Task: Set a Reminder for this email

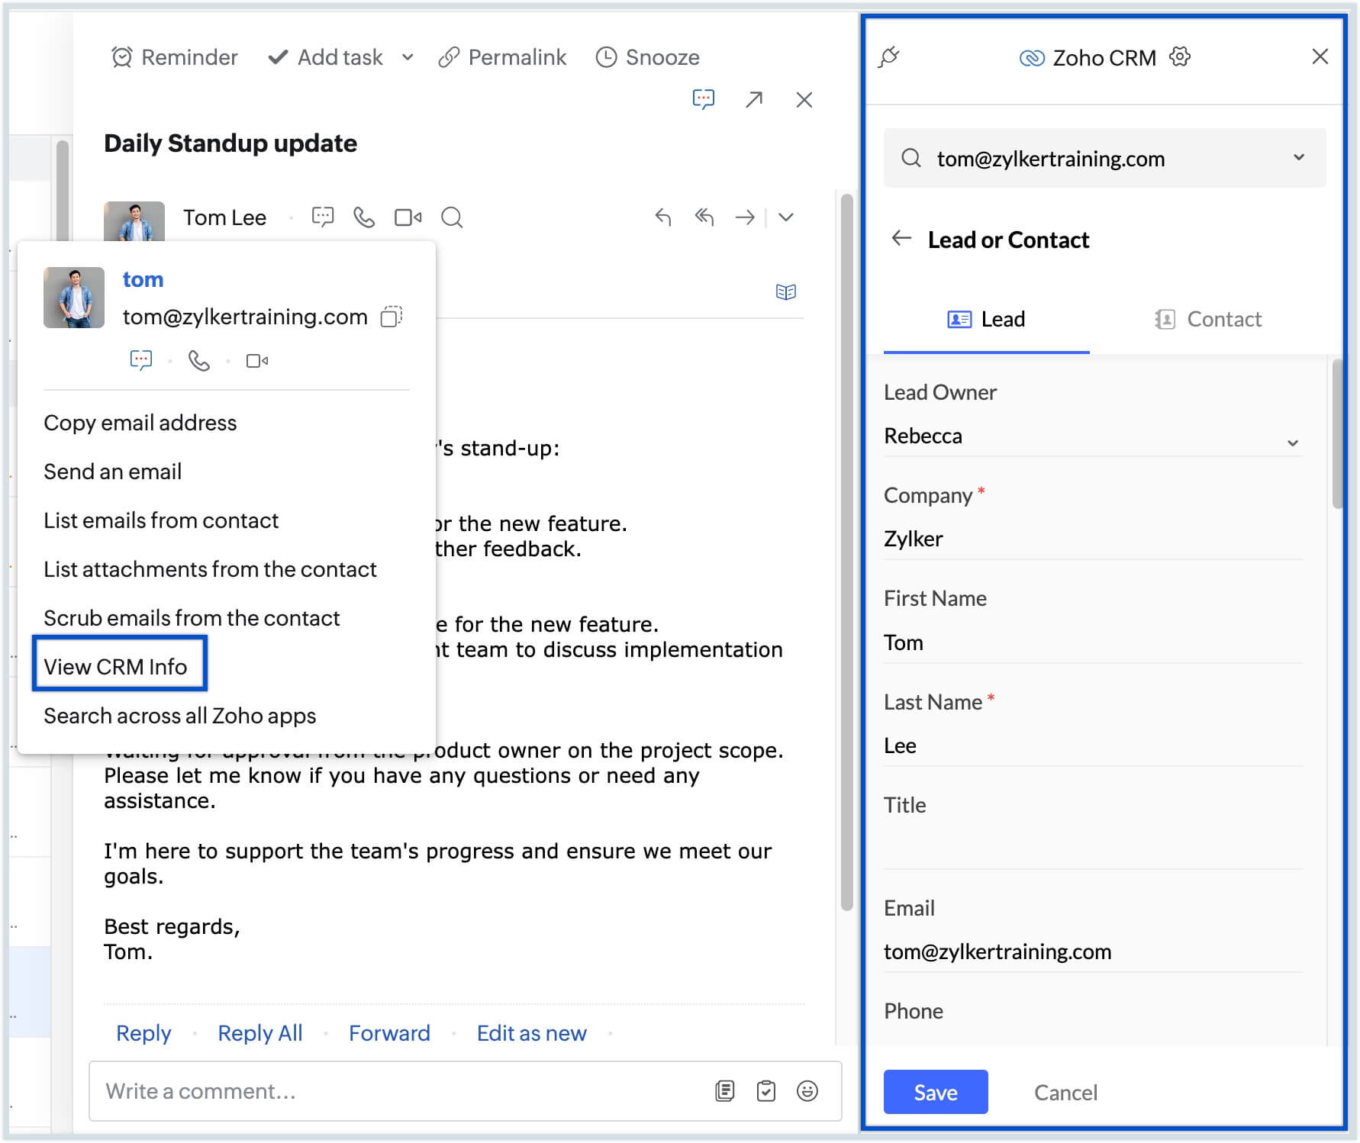Action: pyautogui.click(x=174, y=57)
